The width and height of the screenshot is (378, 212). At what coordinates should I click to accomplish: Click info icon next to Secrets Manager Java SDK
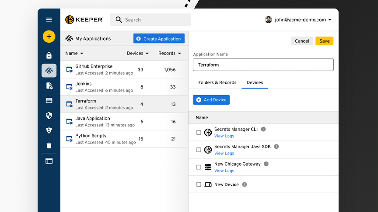[276, 147]
